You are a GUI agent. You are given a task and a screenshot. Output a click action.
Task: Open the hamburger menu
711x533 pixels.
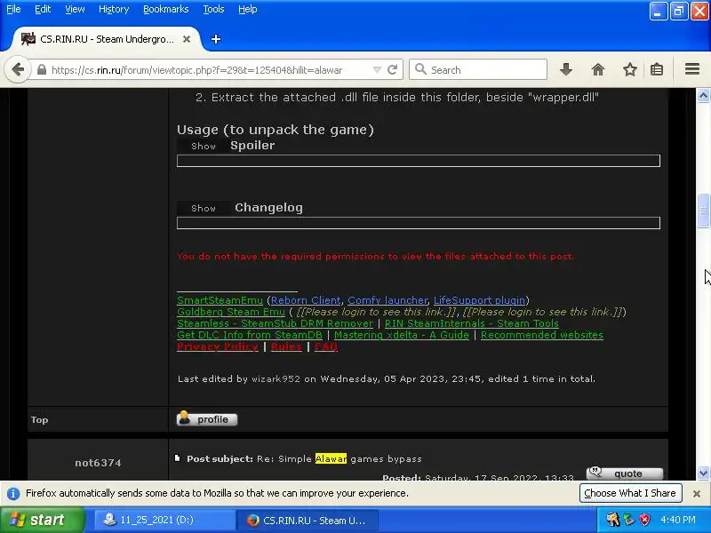click(x=692, y=69)
